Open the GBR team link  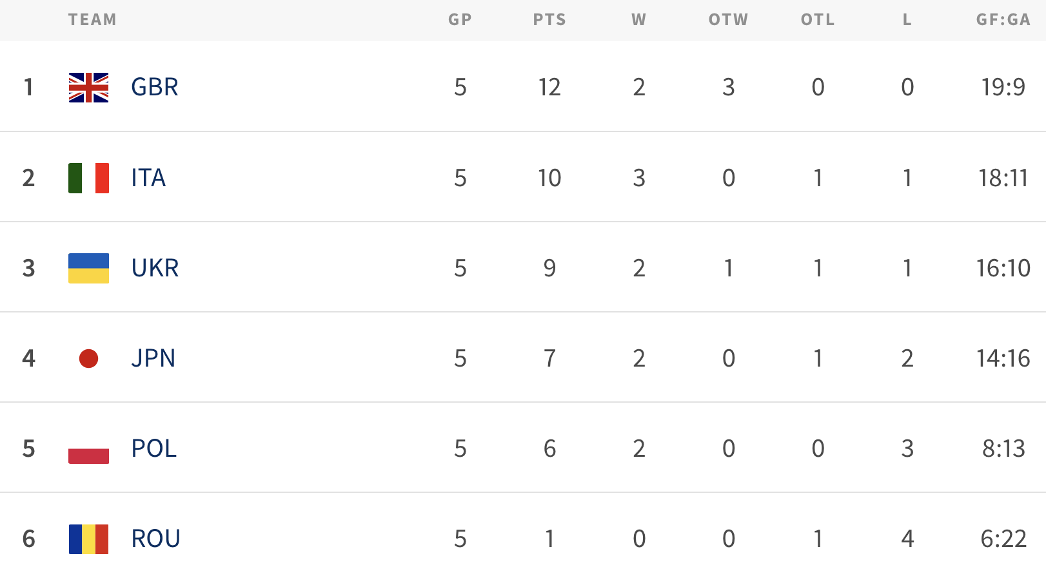tap(155, 87)
